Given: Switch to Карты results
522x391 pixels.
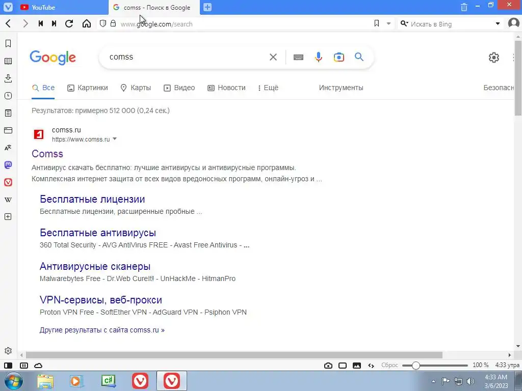Looking at the screenshot, I should coord(136,88).
